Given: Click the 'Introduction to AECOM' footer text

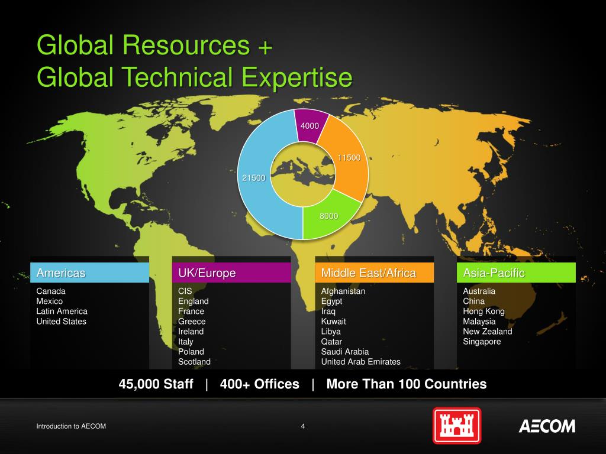Looking at the screenshot, I should click(x=71, y=426).
